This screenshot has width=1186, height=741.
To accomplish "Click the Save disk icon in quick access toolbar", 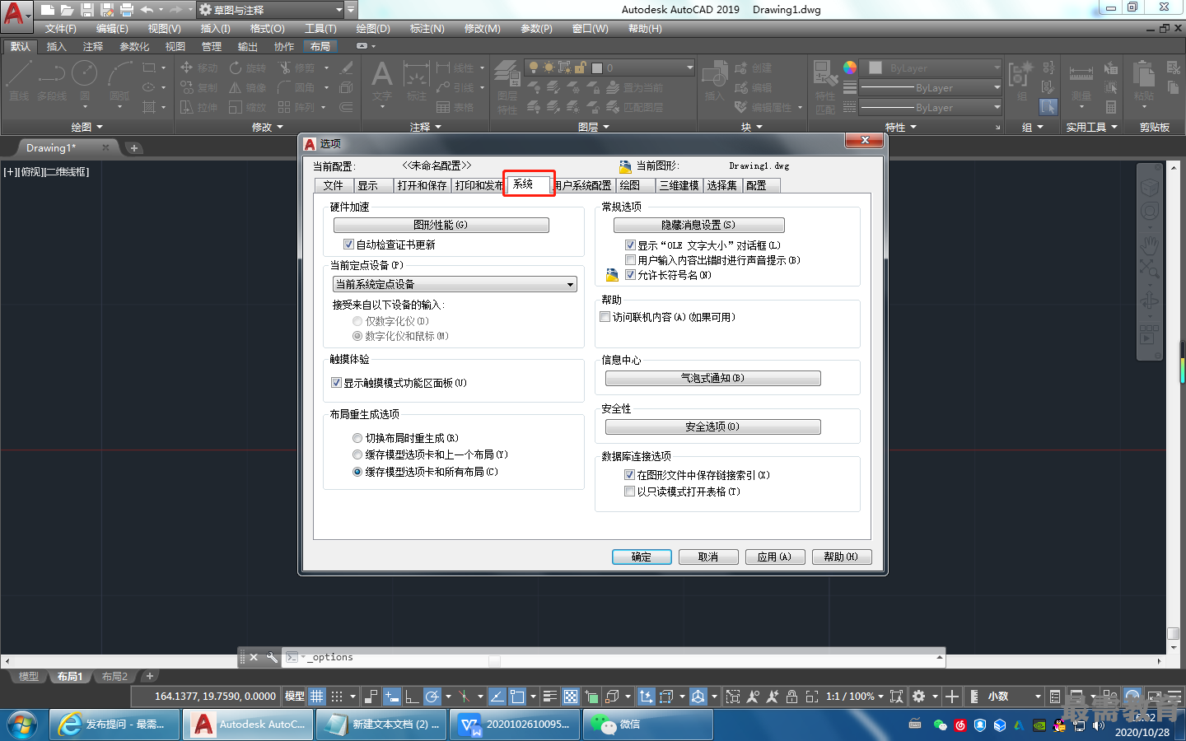I will point(86,10).
